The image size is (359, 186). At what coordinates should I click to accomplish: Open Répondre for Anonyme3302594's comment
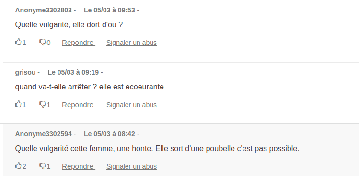[x=79, y=166]
